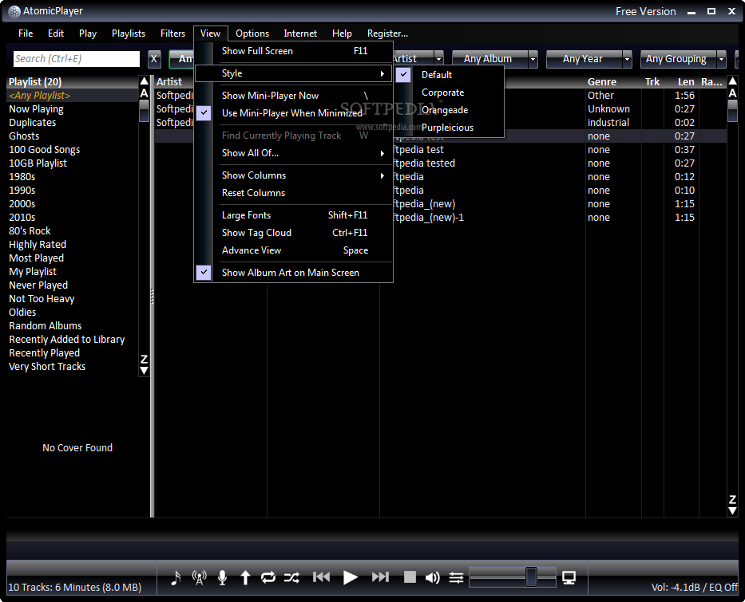The width and height of the screenshot is (745, 602).
Task: Open the Internet menu
Action: pos(300,33)
